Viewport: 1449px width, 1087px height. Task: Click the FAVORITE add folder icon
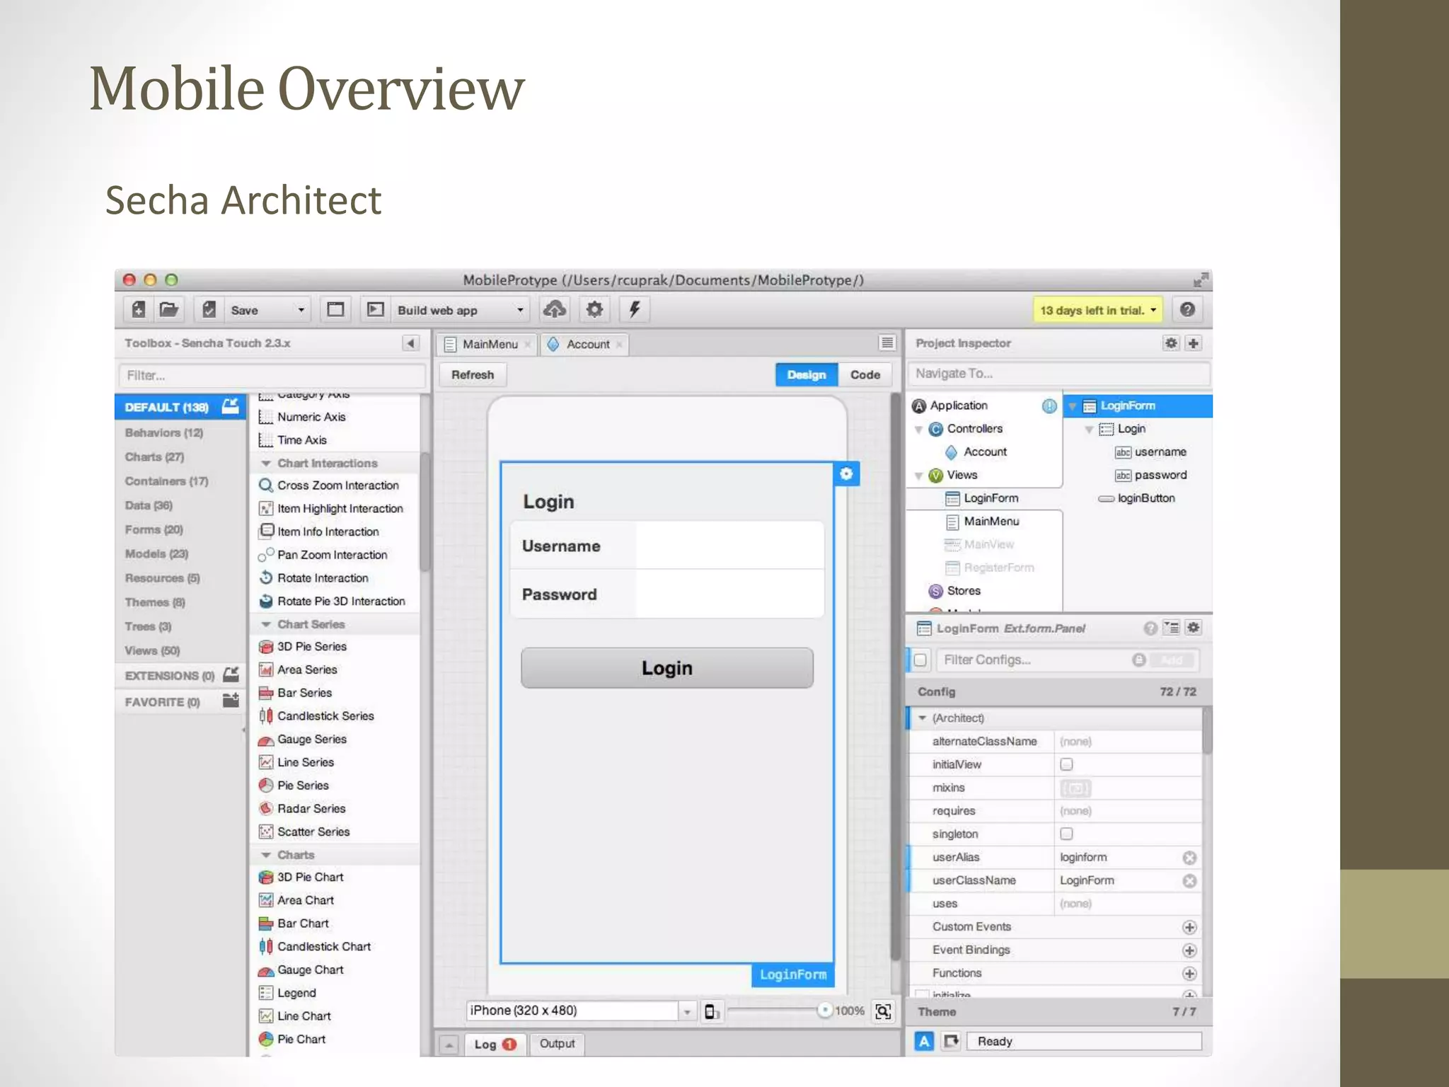coord(231,701)
